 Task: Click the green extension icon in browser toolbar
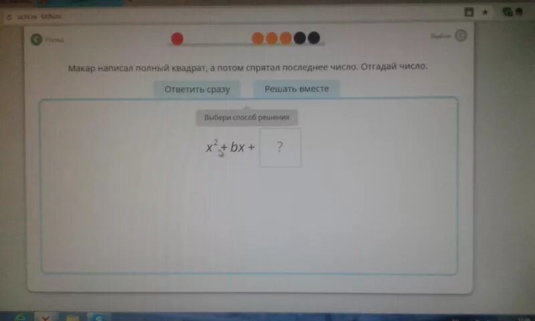coord(508,12)
